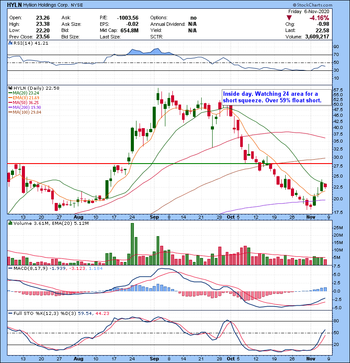
Task: Click the Aug label on price chart axis
Action: pyautogui.click(x=78, y=217)
